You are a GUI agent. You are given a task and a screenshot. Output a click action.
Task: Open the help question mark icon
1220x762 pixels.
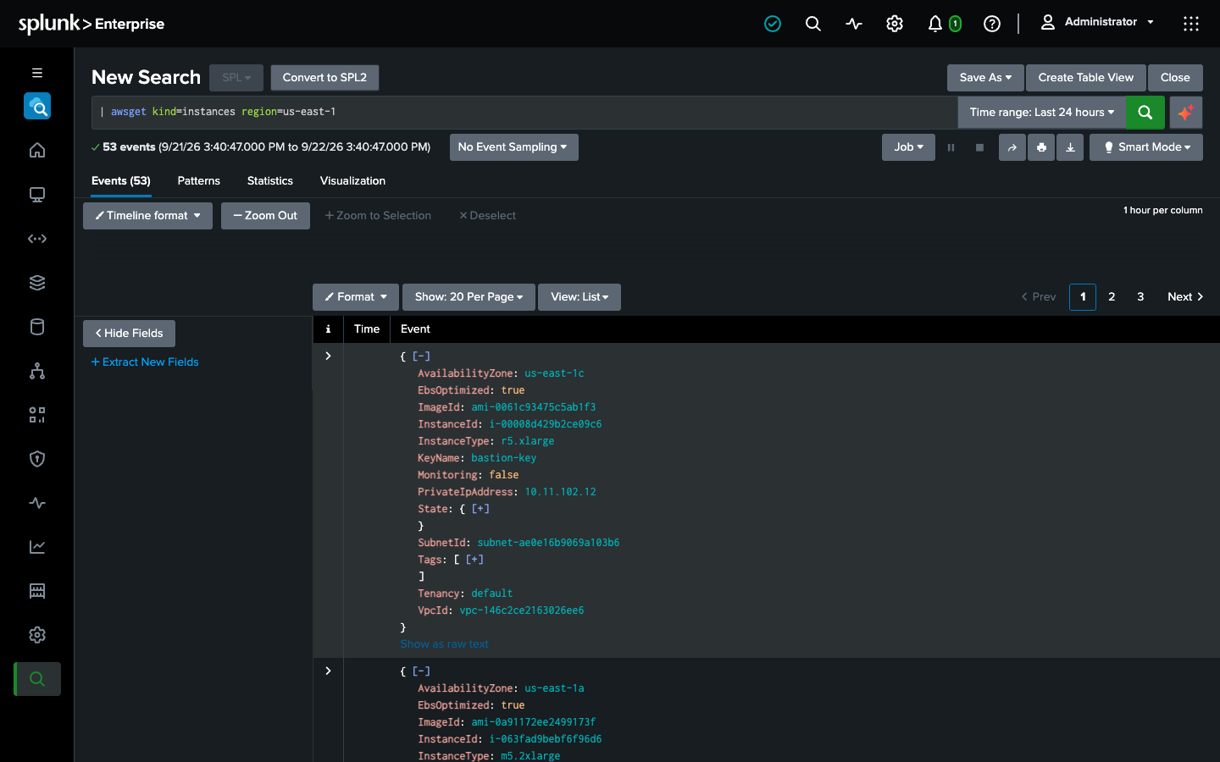992,24
